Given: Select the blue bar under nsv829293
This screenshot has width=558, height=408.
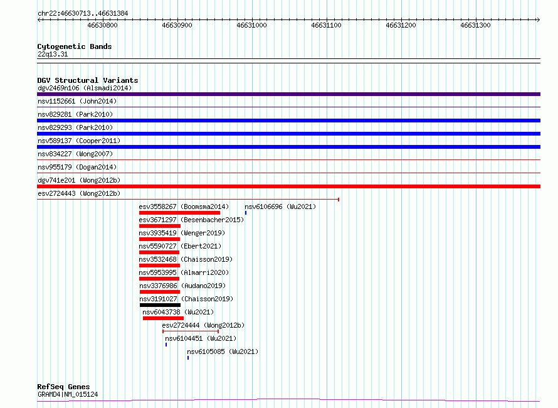Looking at the screenshot, I should [288, 134].
